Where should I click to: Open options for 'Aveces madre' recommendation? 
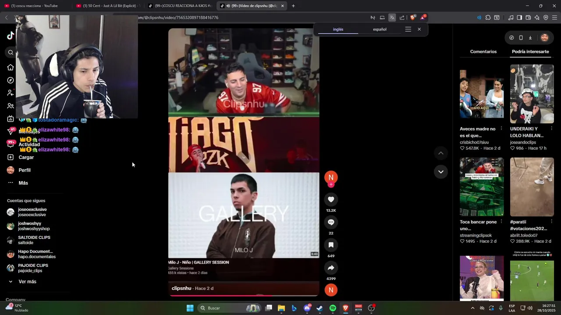[501, 129]
